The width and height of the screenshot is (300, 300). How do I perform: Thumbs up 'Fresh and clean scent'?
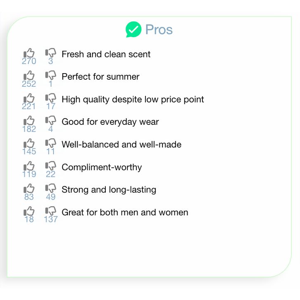pos(29,53)
